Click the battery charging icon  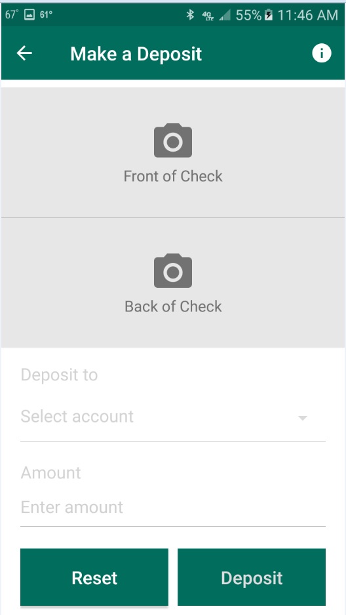click(268, 15)
